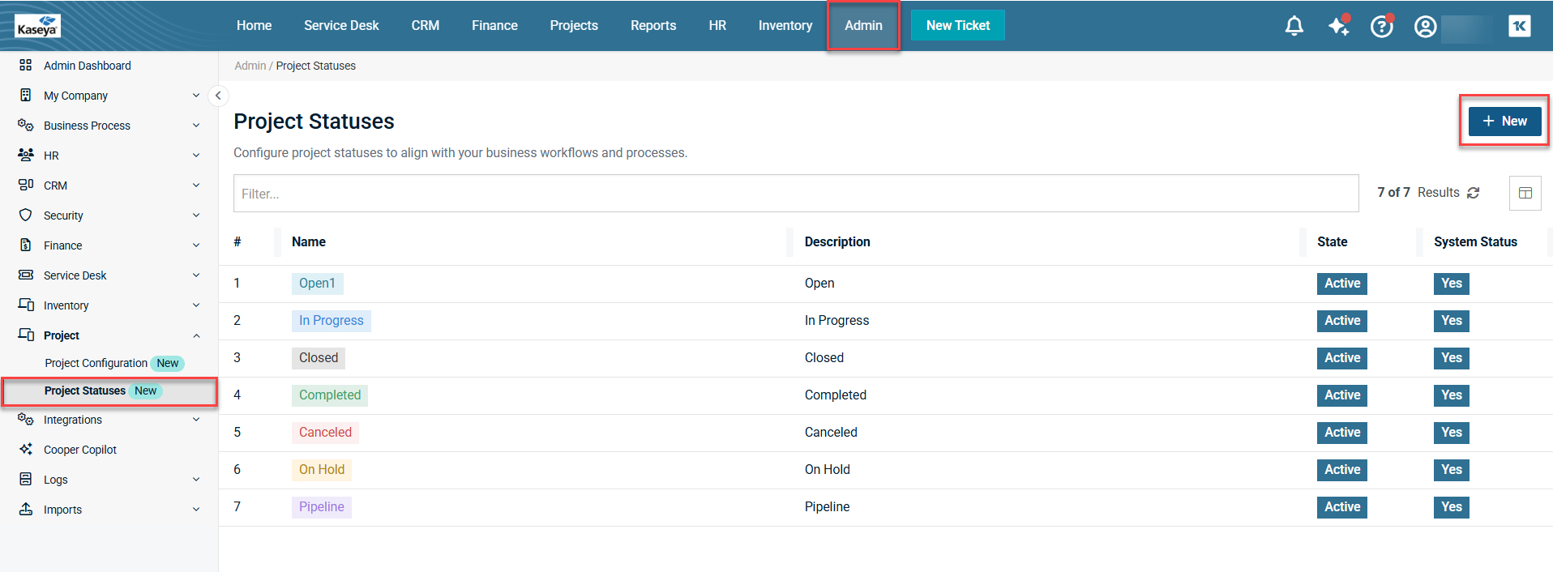Create a new project status with New button

click(x=1504, y=122)
